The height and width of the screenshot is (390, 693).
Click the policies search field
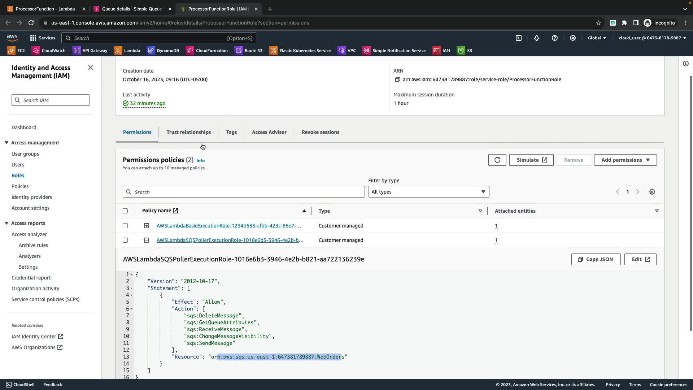pos(244,192)
